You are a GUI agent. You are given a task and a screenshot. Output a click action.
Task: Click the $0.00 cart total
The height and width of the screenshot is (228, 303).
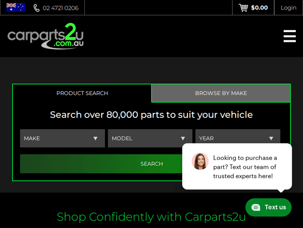[259, 8]
